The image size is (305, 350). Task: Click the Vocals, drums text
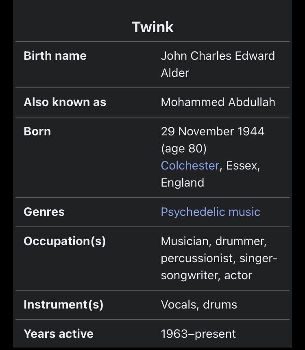pyautogui.click(x=199, y=305)
